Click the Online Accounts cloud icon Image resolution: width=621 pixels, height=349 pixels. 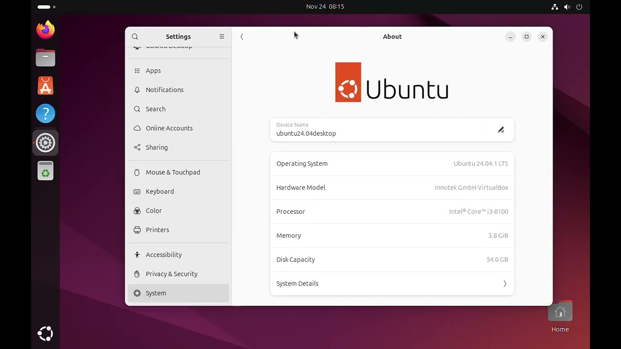click(x=137, y=128)
